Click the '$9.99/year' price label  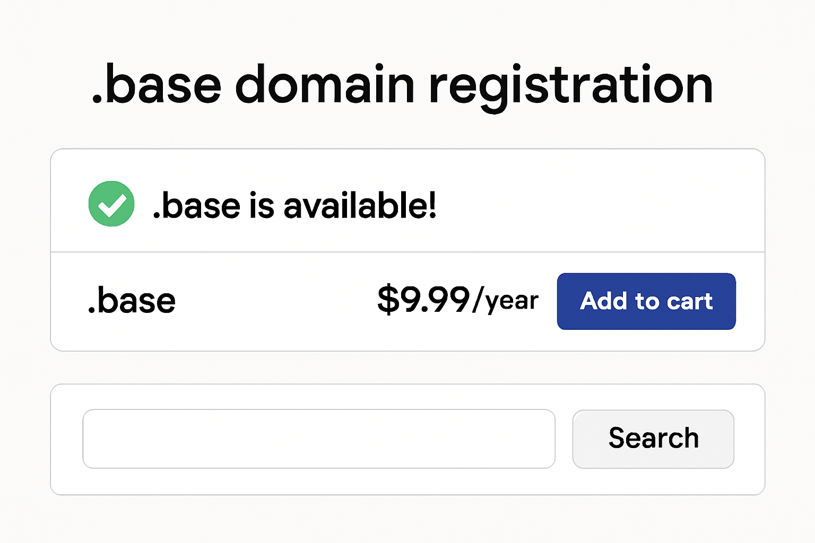point(457,300)
